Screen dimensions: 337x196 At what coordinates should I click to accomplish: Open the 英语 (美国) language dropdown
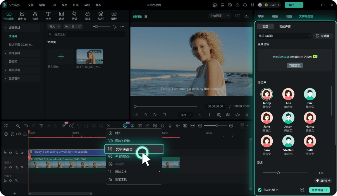tap(284, 36)
